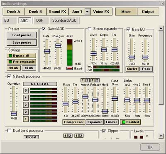This screenshot has width=166, height=154.
Task: Click the Overdrive slider handle
Action: (x=14, y=114)
